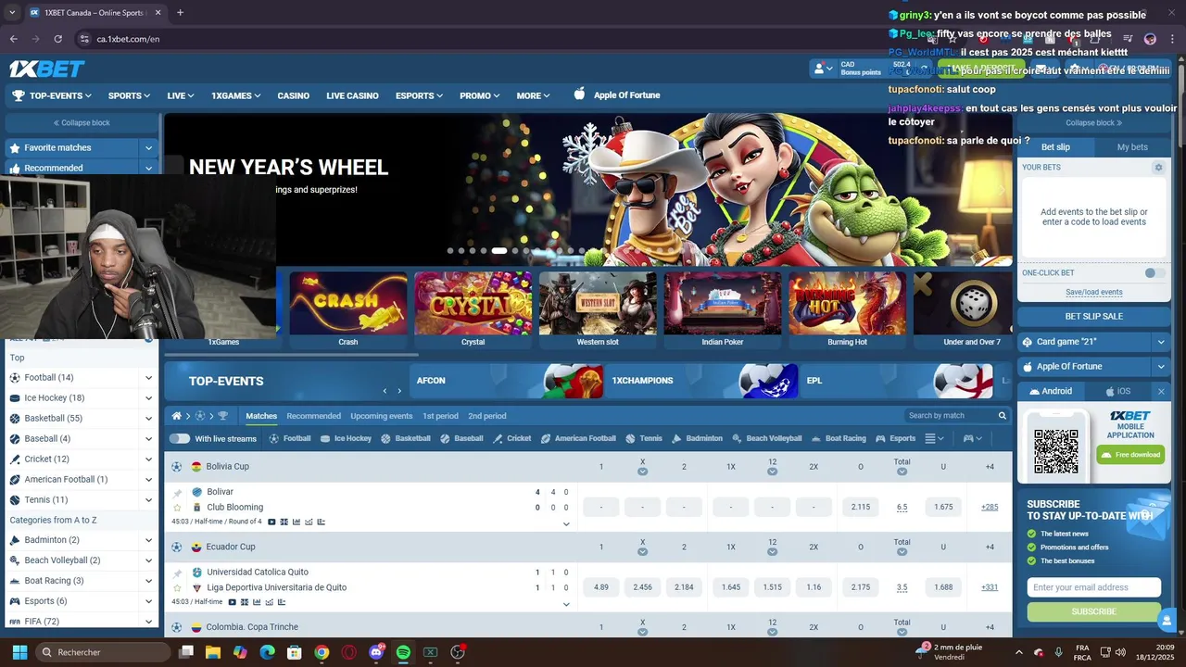Screen dimensions: 1186x667
Task: Select the active carousel dot on the banner
Action: point(498,250)
